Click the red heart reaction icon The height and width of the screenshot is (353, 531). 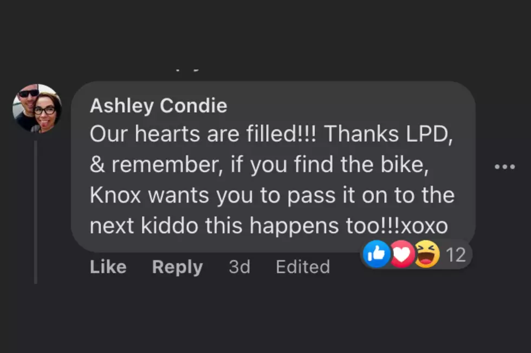402,255
